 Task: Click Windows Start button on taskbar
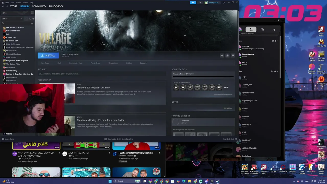pos(110,181)
